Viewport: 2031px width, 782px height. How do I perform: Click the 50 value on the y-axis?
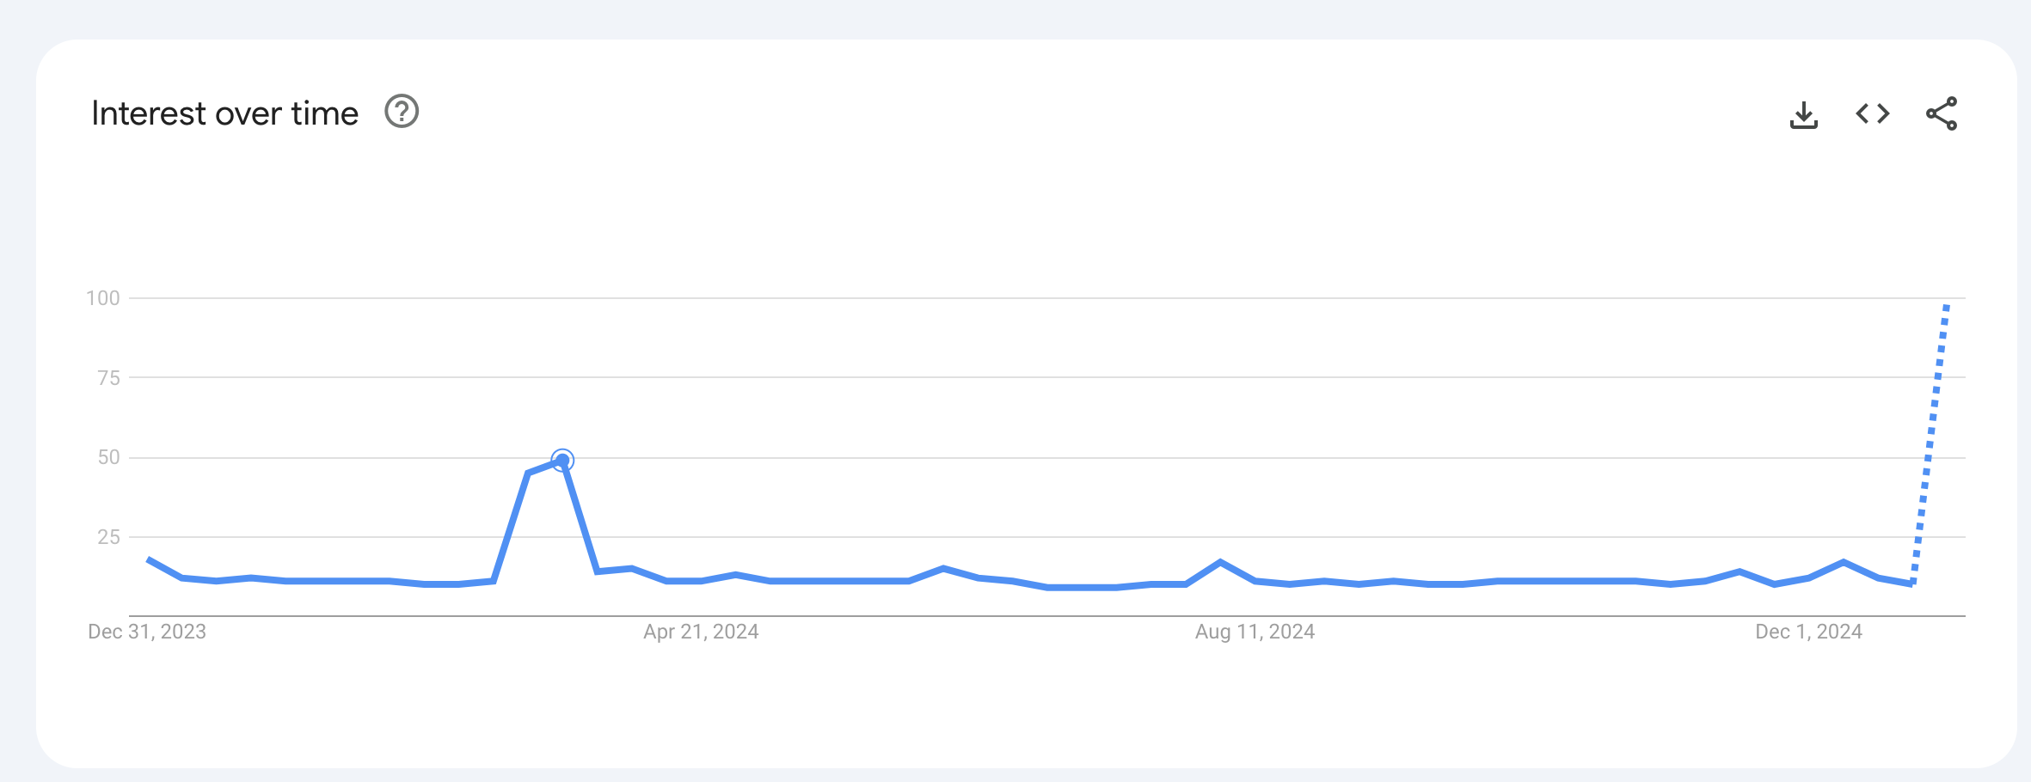pos(108,457)
